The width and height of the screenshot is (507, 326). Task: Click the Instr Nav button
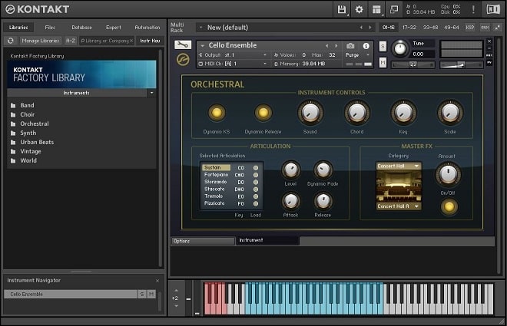(150, 41)
